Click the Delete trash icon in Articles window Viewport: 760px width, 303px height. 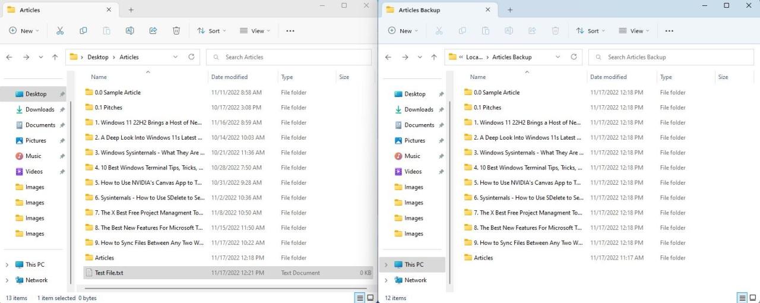click(x=176, y=31)
